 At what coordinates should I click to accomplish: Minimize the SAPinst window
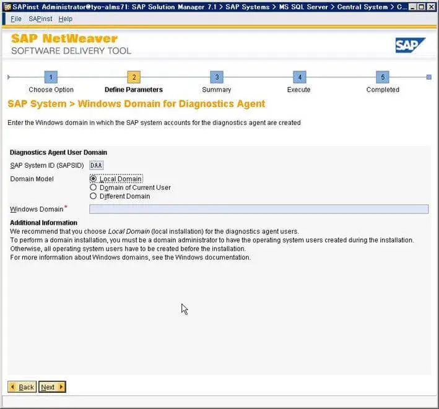pyautogui.click(x=412, y=7)
